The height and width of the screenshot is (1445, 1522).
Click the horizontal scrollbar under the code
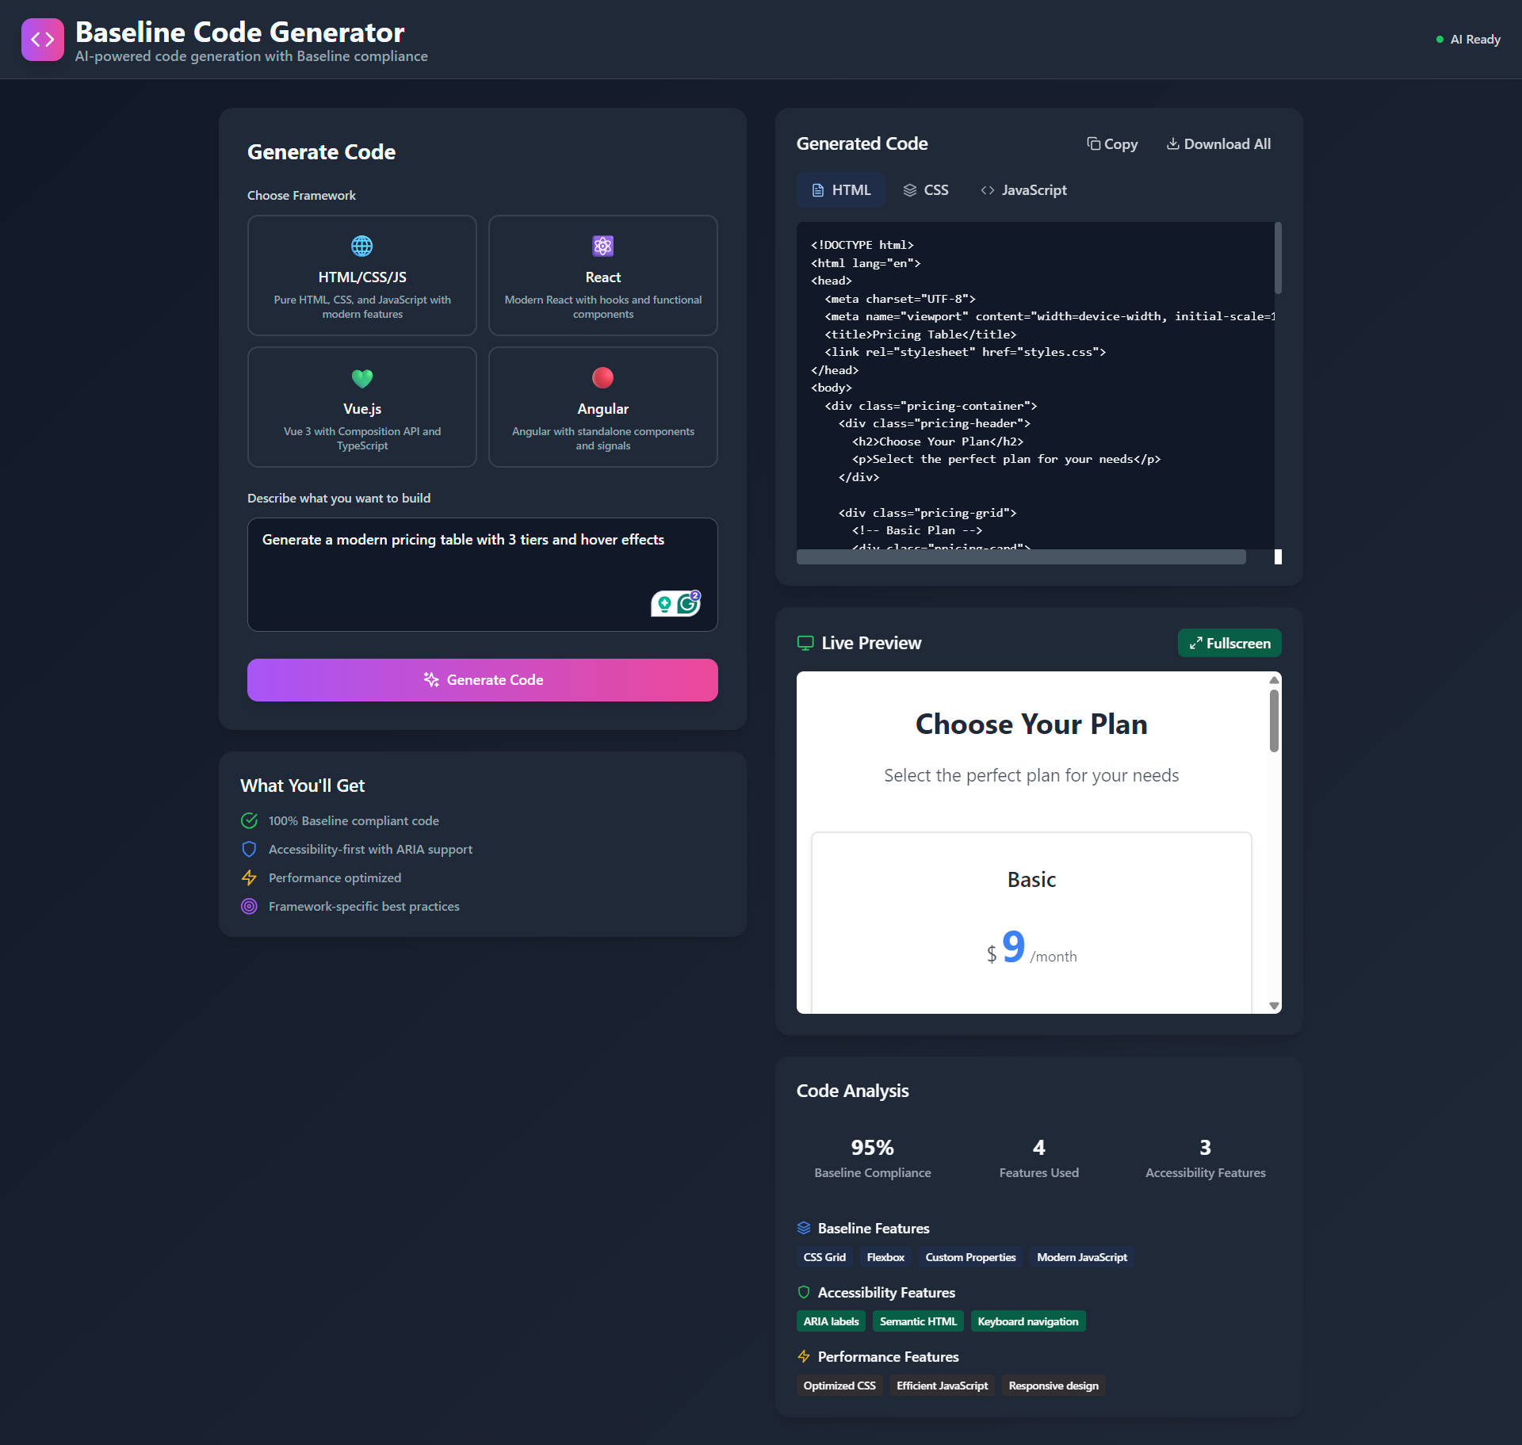click(1020, 557)
